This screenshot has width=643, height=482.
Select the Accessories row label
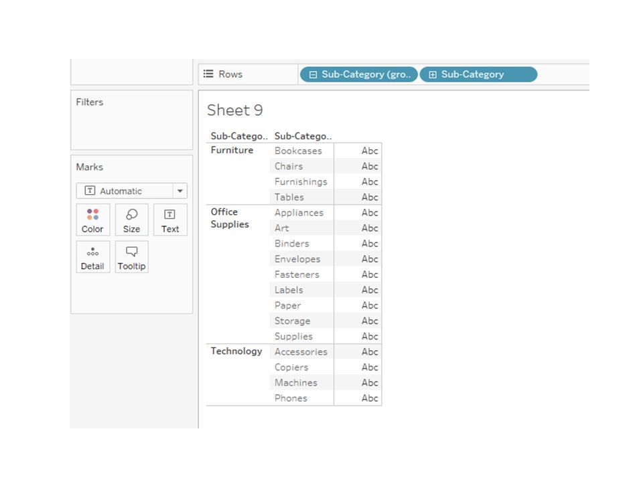[301, 352]
